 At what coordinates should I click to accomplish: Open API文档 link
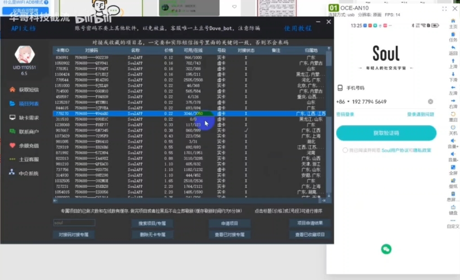[23, 28]
